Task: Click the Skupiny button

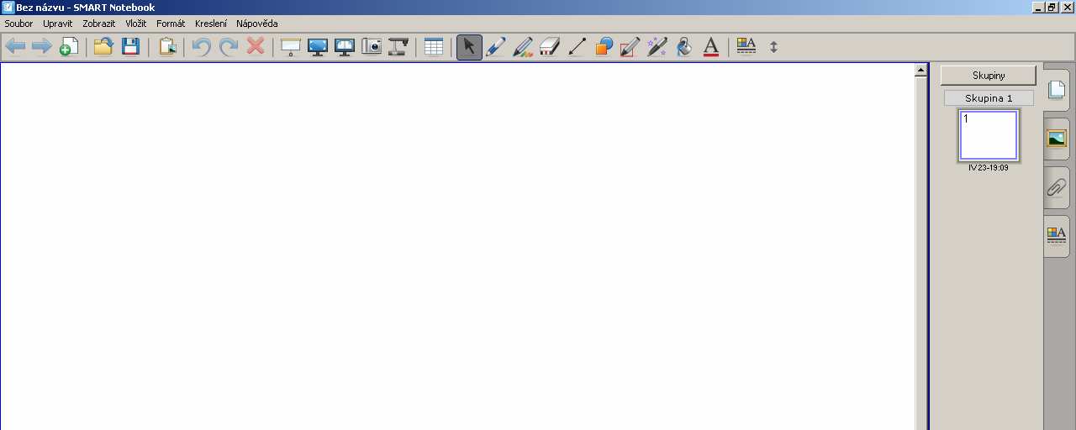Action: [x=989, y=76]
